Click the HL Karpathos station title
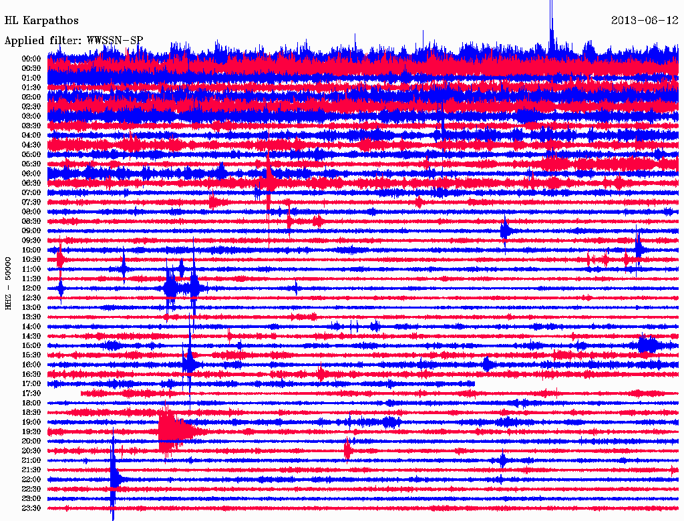This screenshot has width=684, height=521. coord(41,21)
